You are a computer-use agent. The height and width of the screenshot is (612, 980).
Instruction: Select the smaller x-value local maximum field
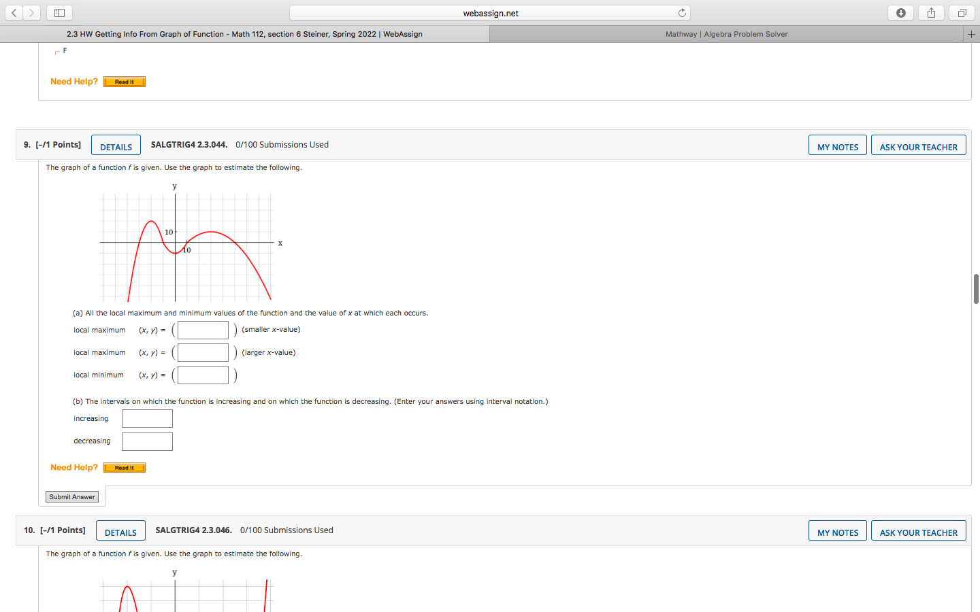(202, 330)
